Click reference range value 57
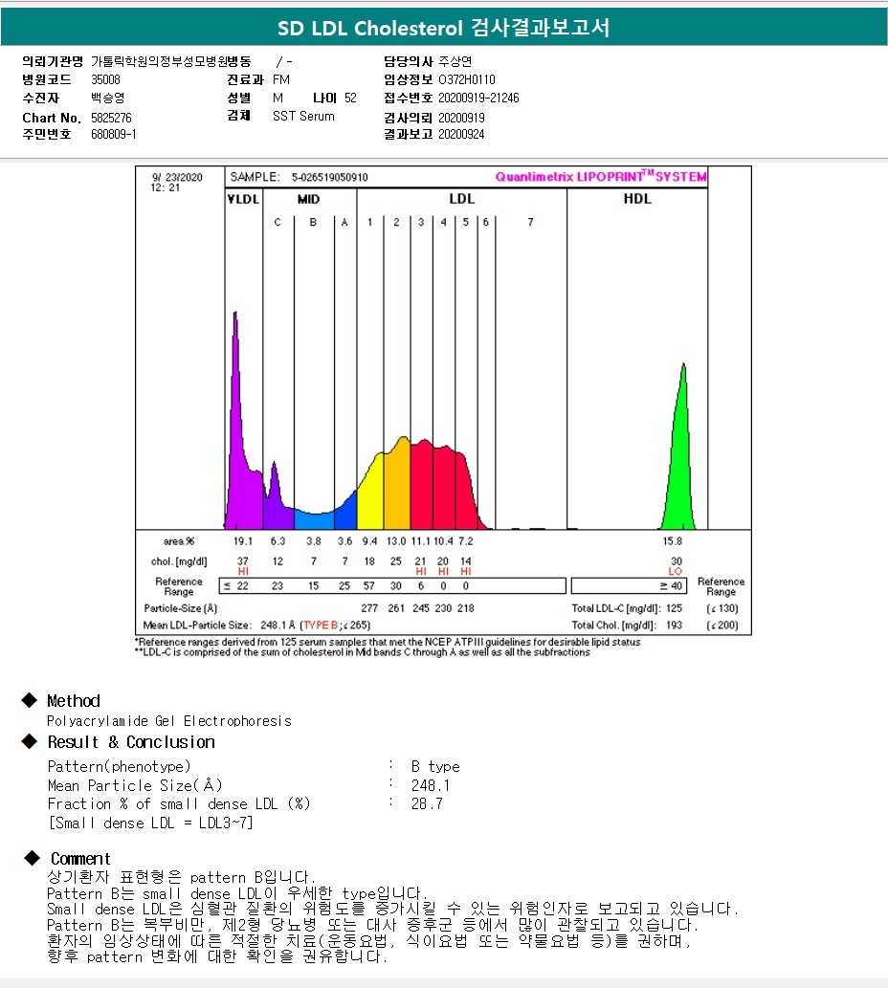This screenshot has width=888, height=988. 368,586
